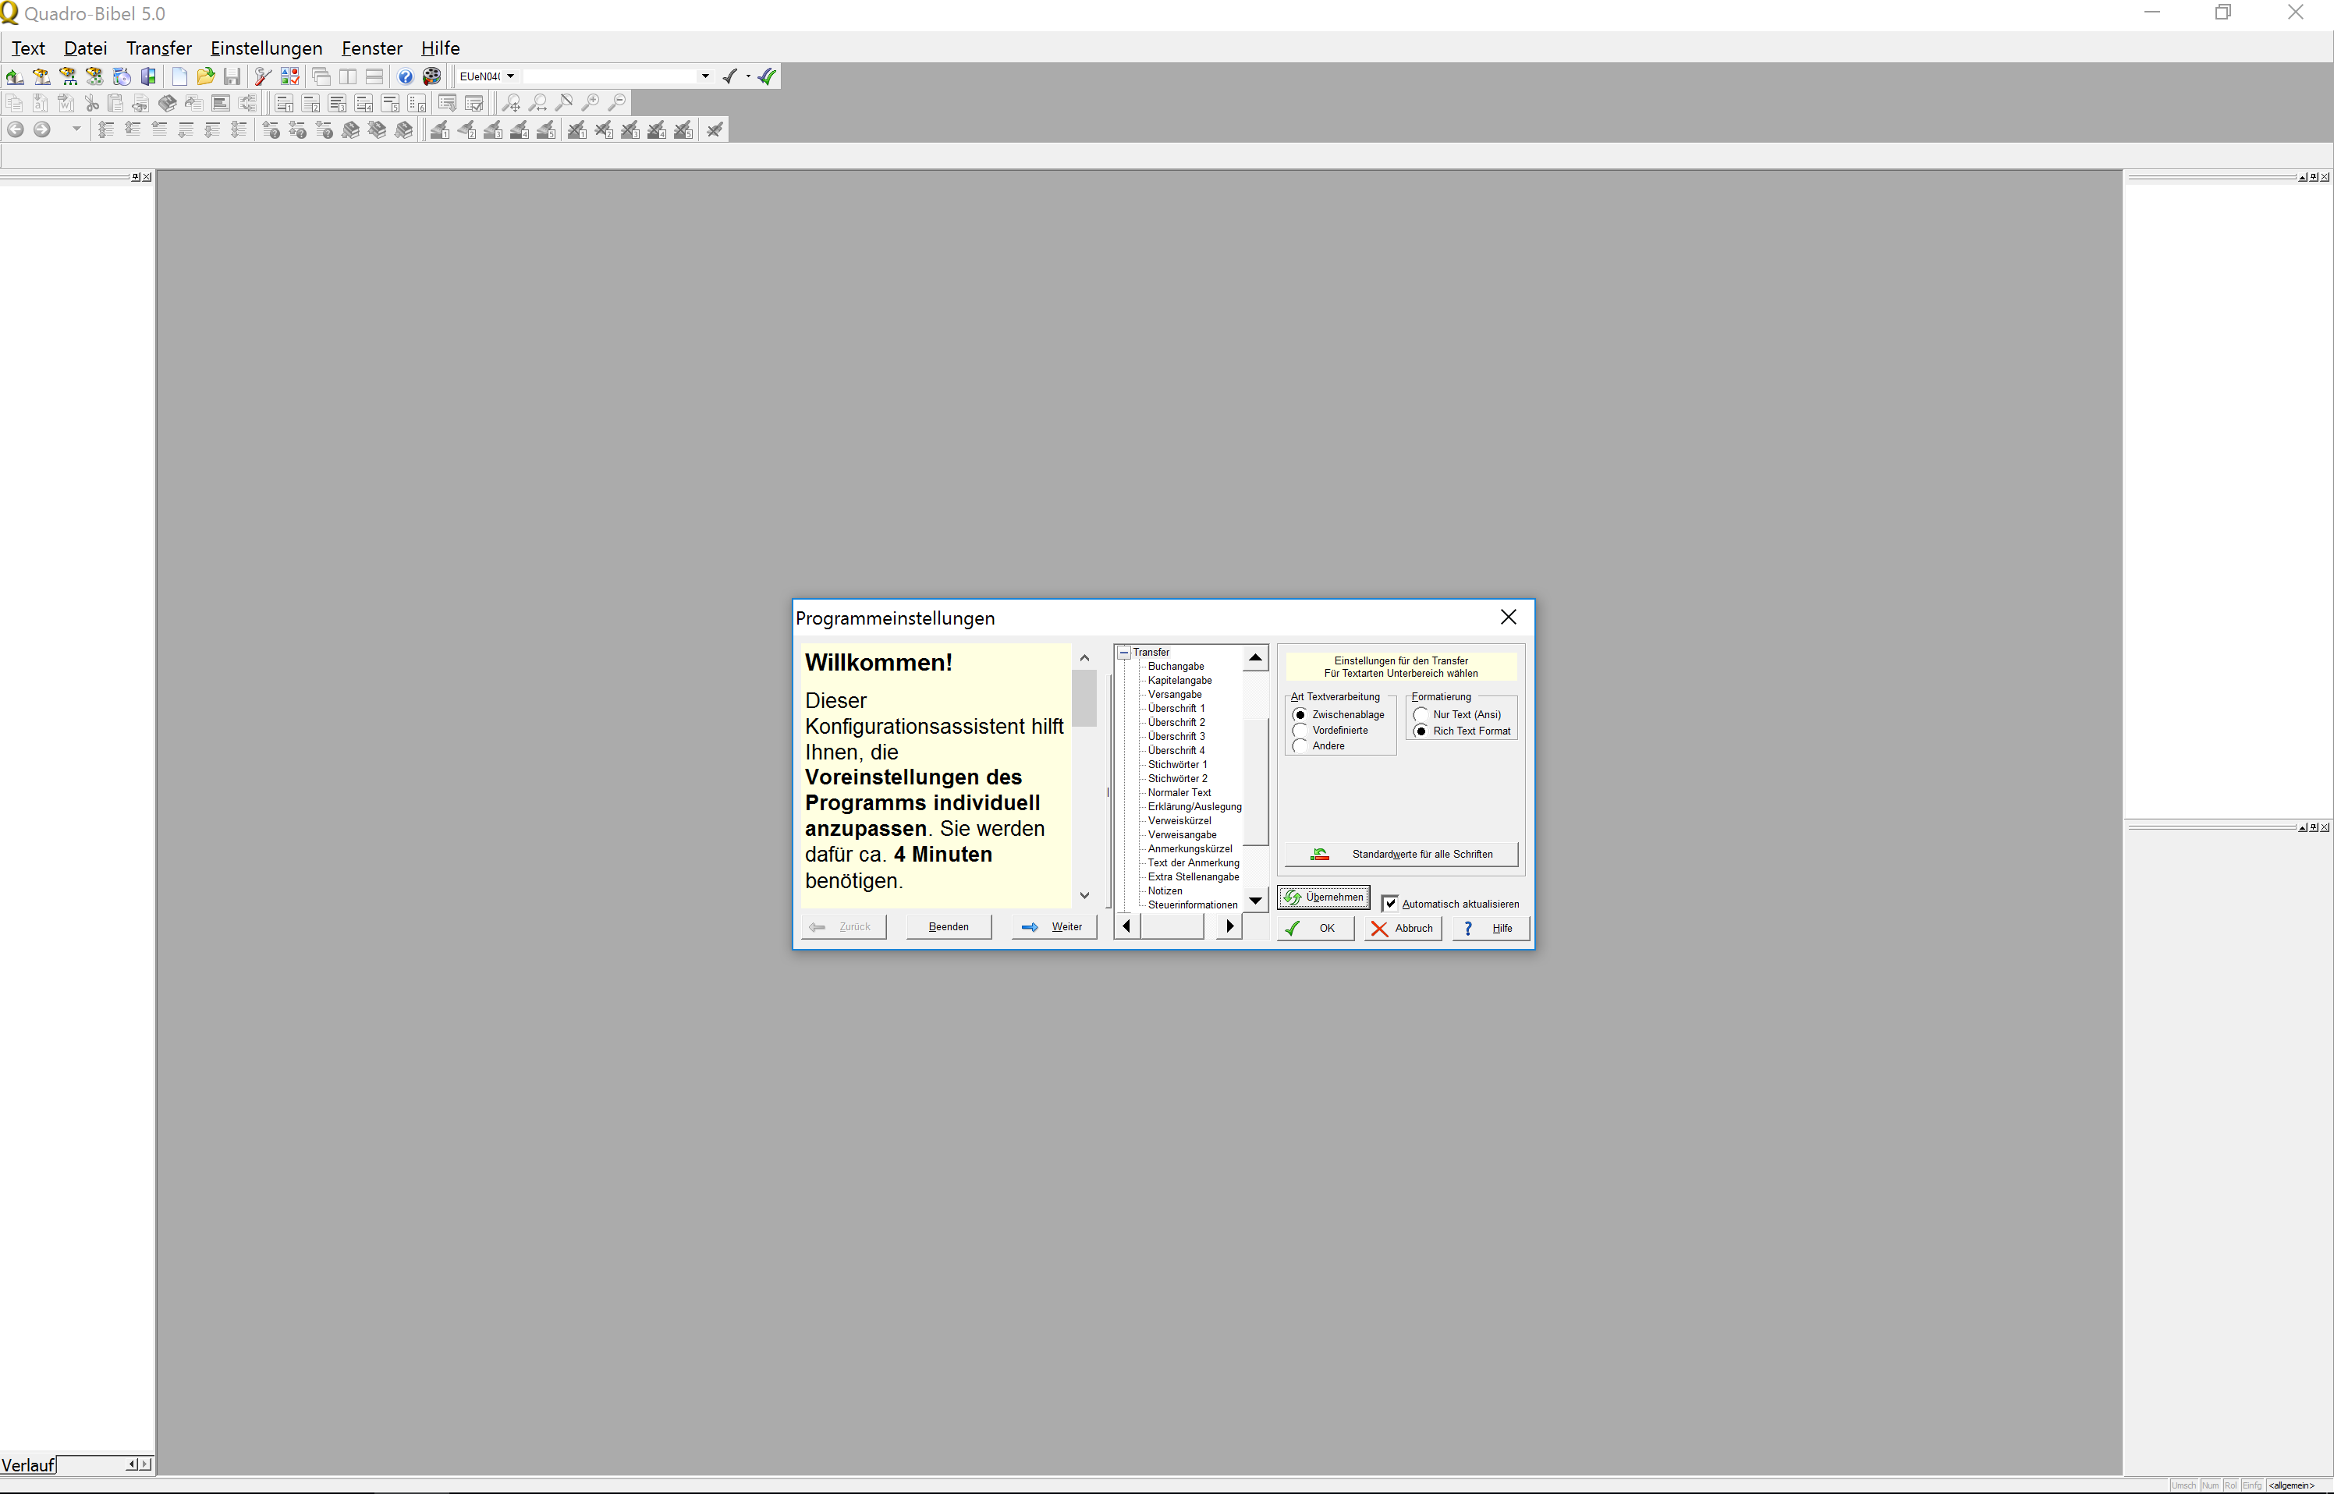Select the Vordefinierte option
This screenshot has height=1494, width=2334.
[x=1300, y=730]
